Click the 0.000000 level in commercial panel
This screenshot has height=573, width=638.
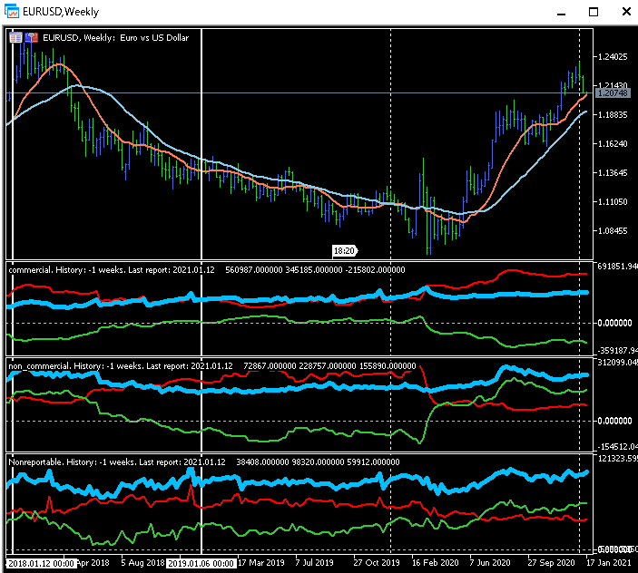tap(614, 323)
